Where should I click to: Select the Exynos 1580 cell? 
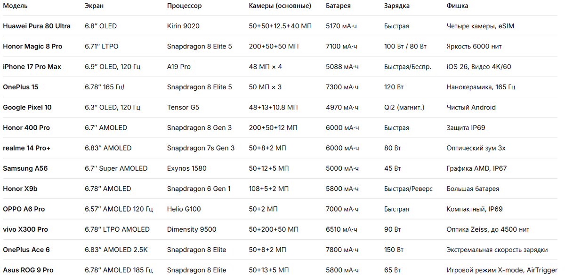tap(186, 168)
